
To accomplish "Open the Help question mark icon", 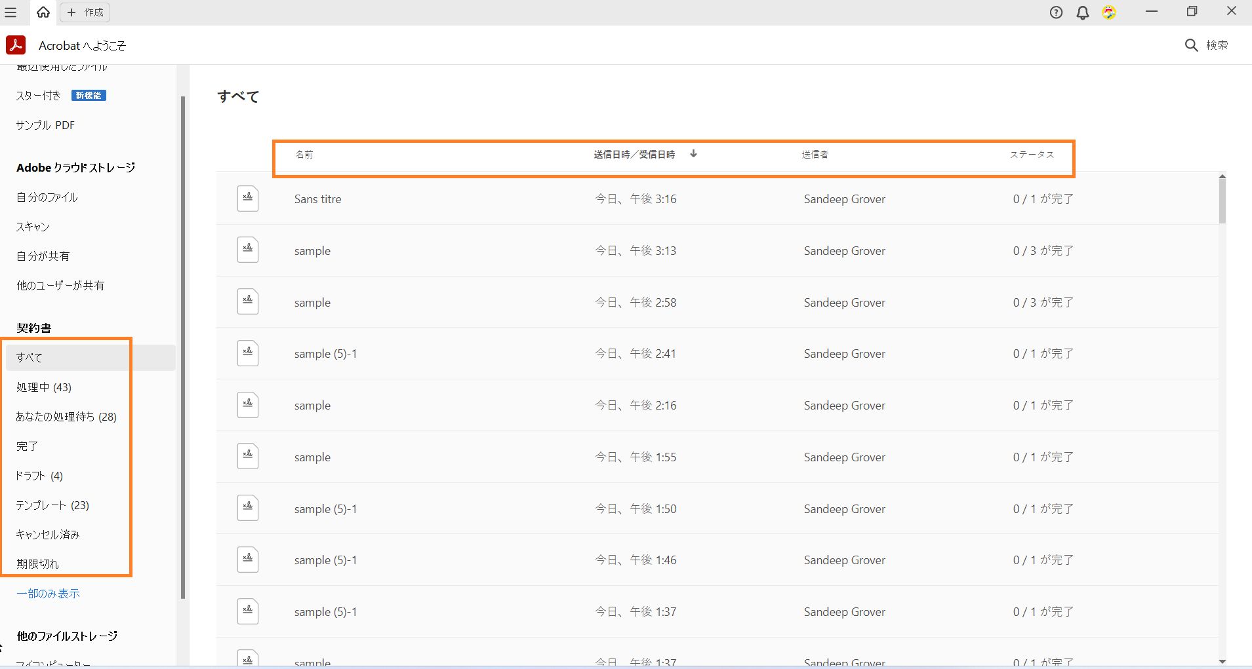I will pyautogui.click(x=1056, y=12).
